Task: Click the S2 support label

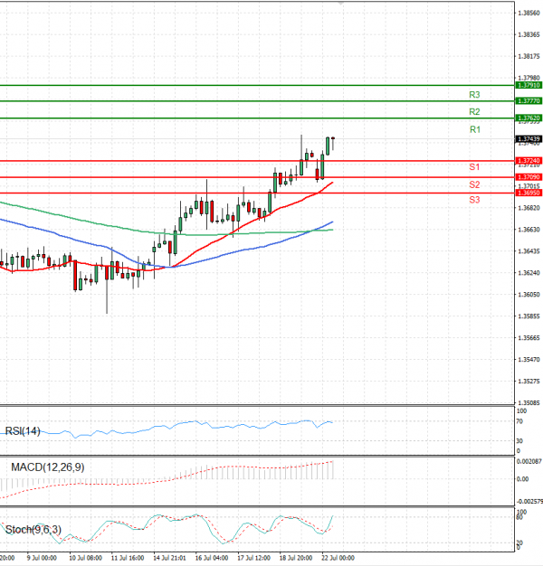Action: pyautogui.click(x=474, y=184)
